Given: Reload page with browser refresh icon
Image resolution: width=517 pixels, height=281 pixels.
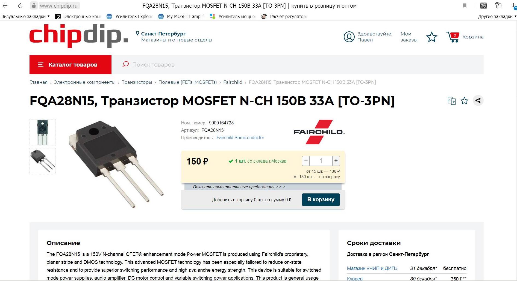Looking at the screenshot, I should click(20, 5).
